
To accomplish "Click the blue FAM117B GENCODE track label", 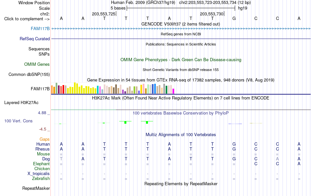I will click(x=40, y=29).
